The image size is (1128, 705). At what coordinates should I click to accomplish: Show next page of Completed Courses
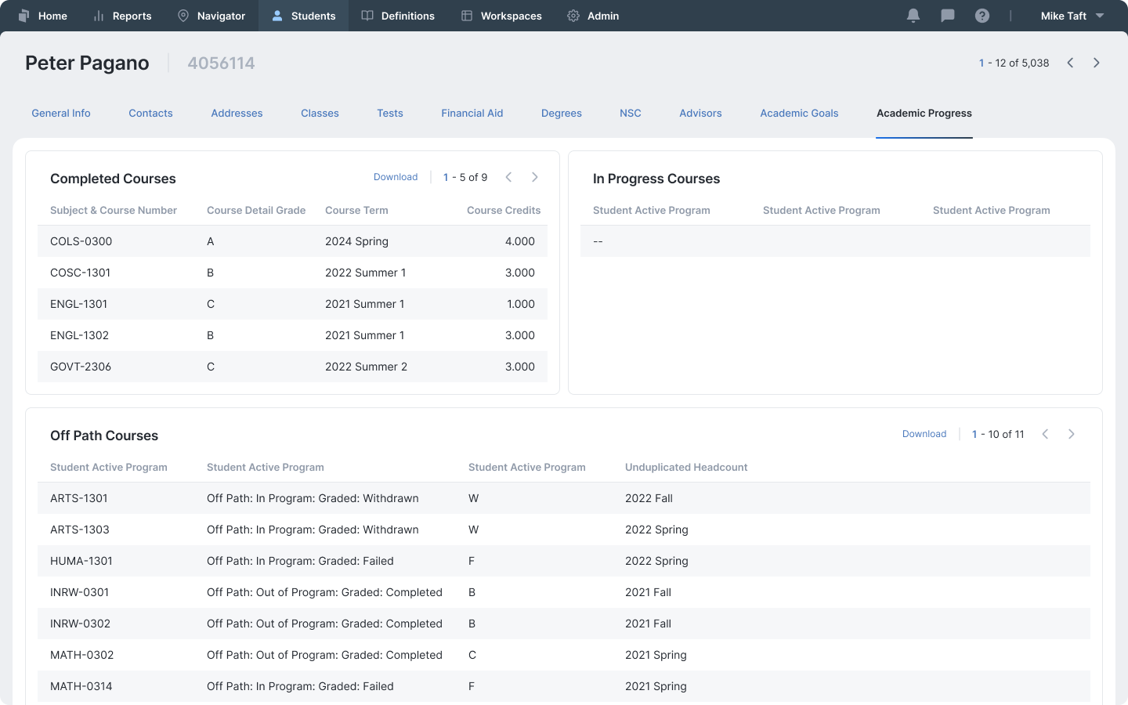click(535, 177)
